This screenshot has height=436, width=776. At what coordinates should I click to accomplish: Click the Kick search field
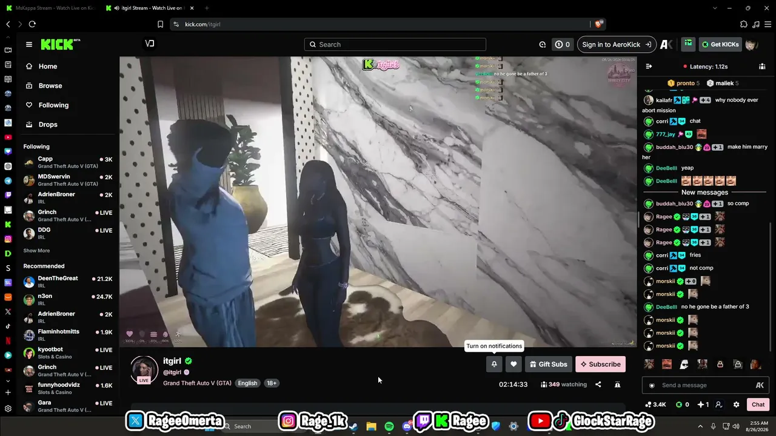(395, 44)
